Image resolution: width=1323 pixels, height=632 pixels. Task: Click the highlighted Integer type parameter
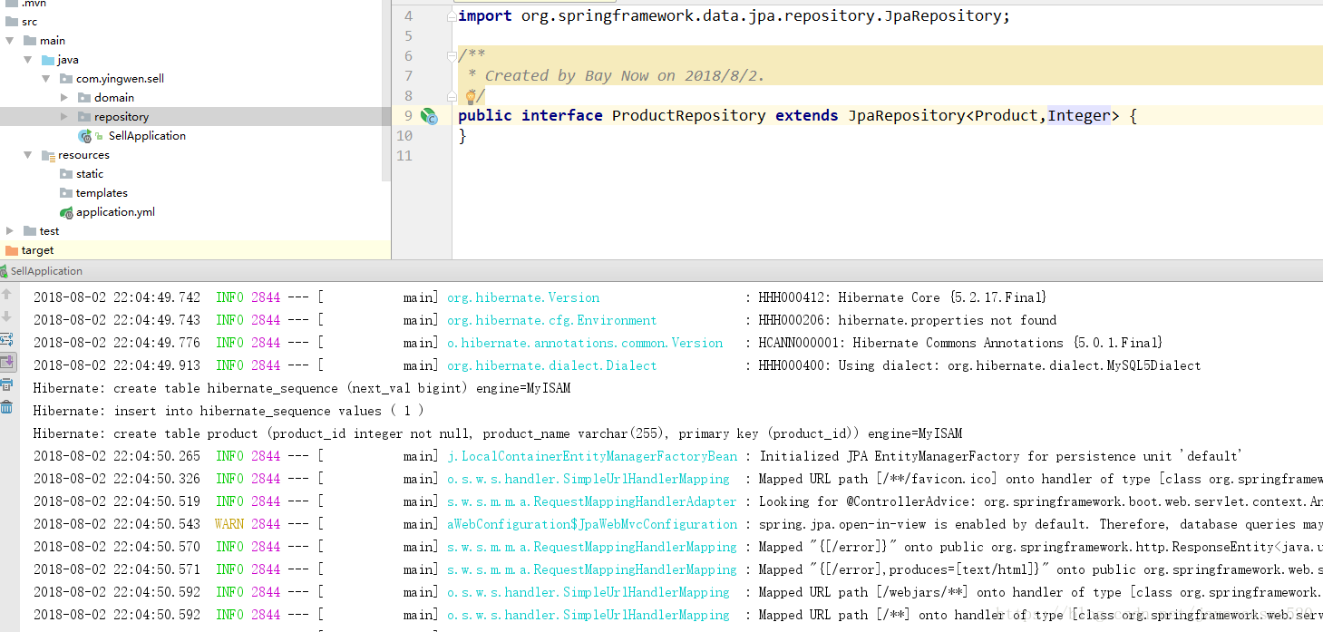(1079, 115)
